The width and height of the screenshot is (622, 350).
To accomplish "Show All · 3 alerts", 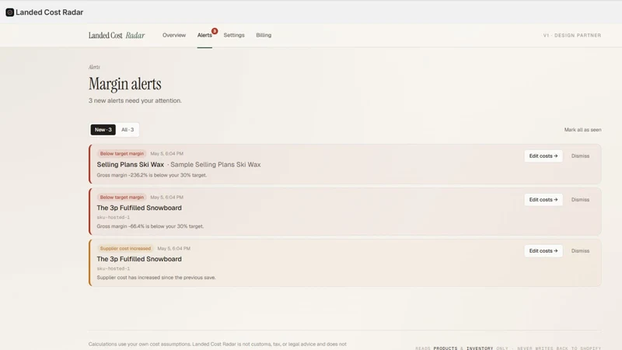I will (x=128, y=130).
